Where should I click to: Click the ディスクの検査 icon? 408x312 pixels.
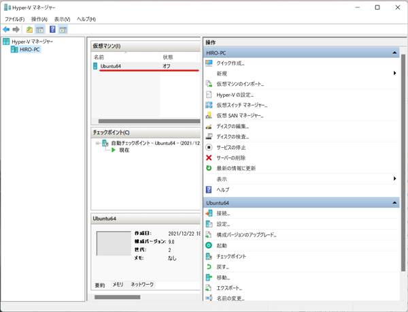coord(209,136)
